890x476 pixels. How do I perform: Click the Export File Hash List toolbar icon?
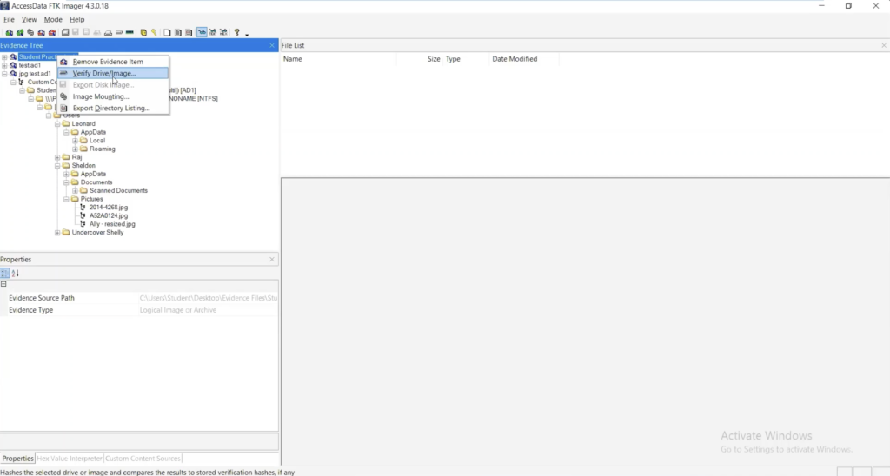pyautogui.click(x=177, y=32)
